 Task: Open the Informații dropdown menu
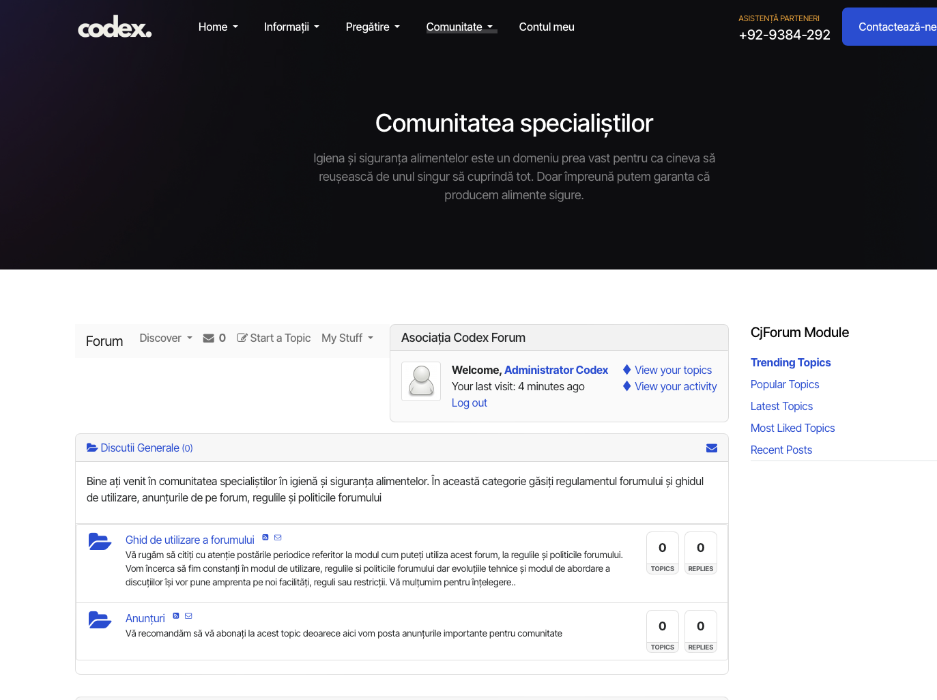pyautogui.click(x=291, y=27)
